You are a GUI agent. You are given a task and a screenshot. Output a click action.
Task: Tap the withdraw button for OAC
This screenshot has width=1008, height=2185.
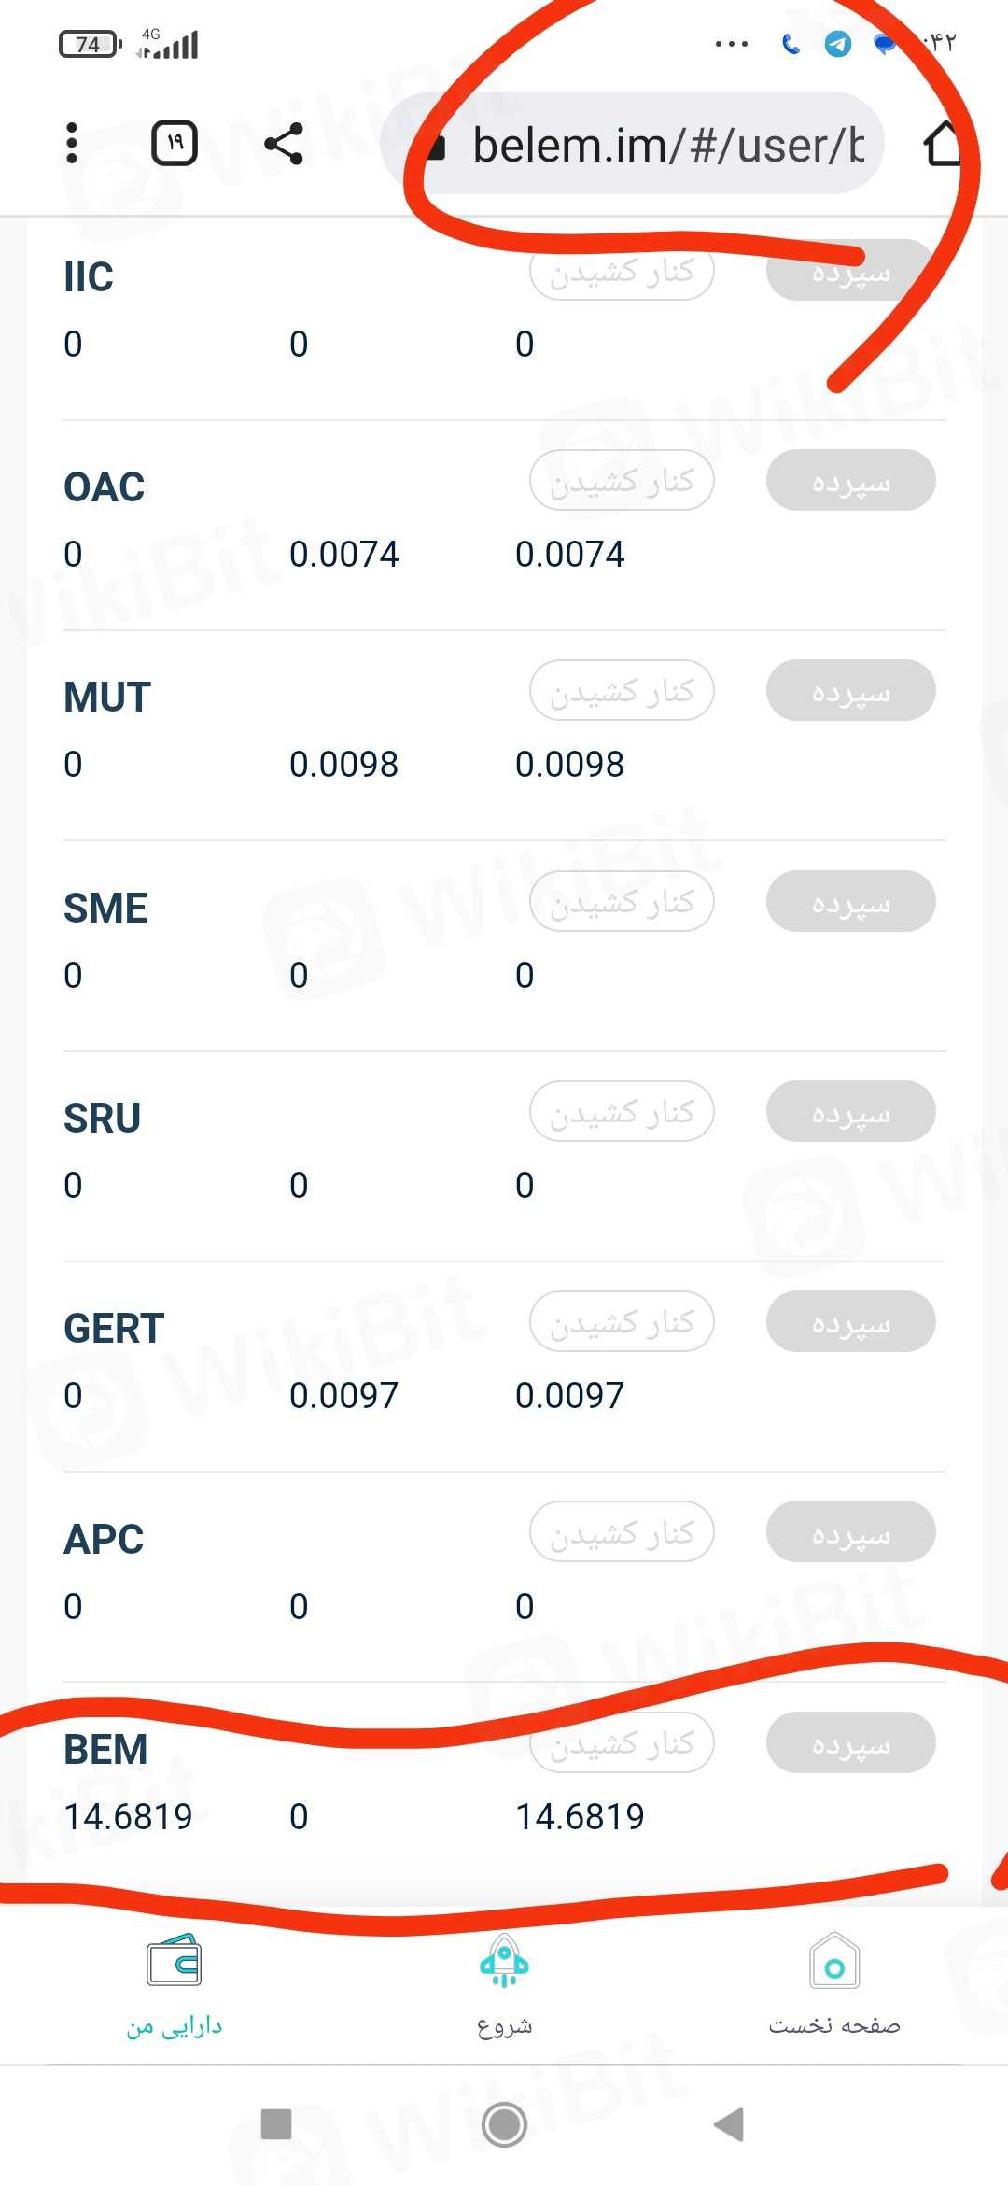point(622,481)
